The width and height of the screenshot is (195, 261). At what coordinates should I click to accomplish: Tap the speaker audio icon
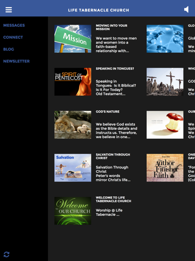(186, 9)
